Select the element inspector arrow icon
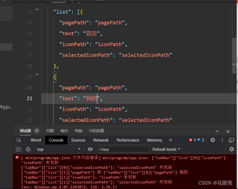Screen dimensions: 238x189 [x=19, y=140]
